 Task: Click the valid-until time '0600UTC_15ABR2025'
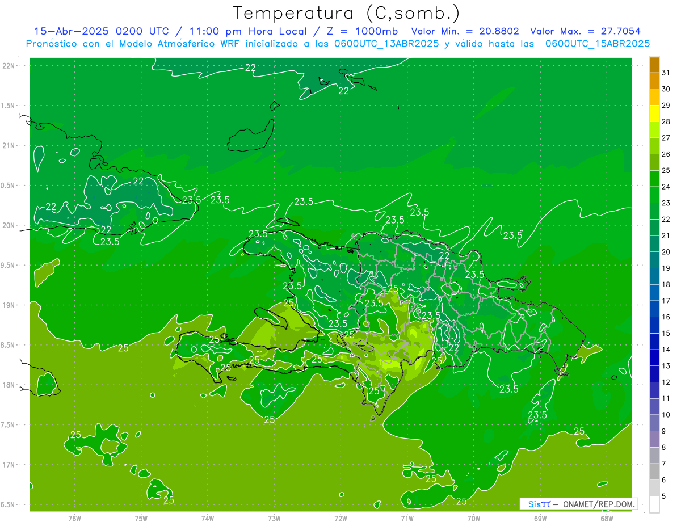point(598,43)
